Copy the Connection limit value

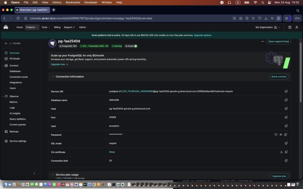pyautogui.click(x=286, y=160)
